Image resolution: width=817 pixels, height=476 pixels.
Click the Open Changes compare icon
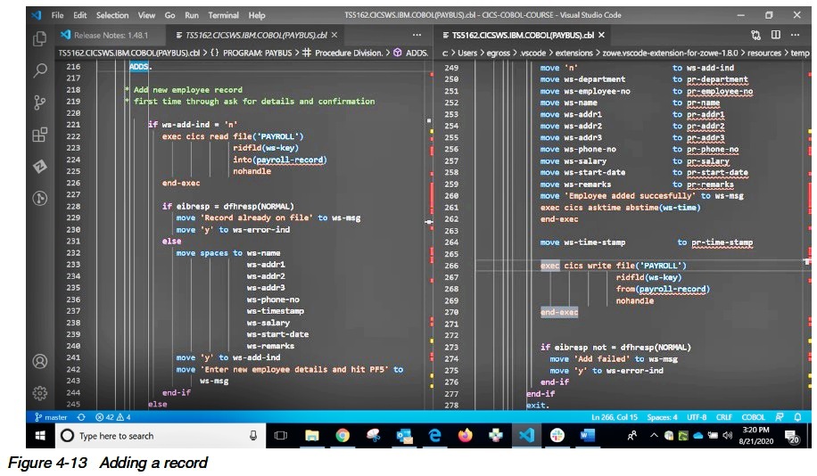pos(756,35)
